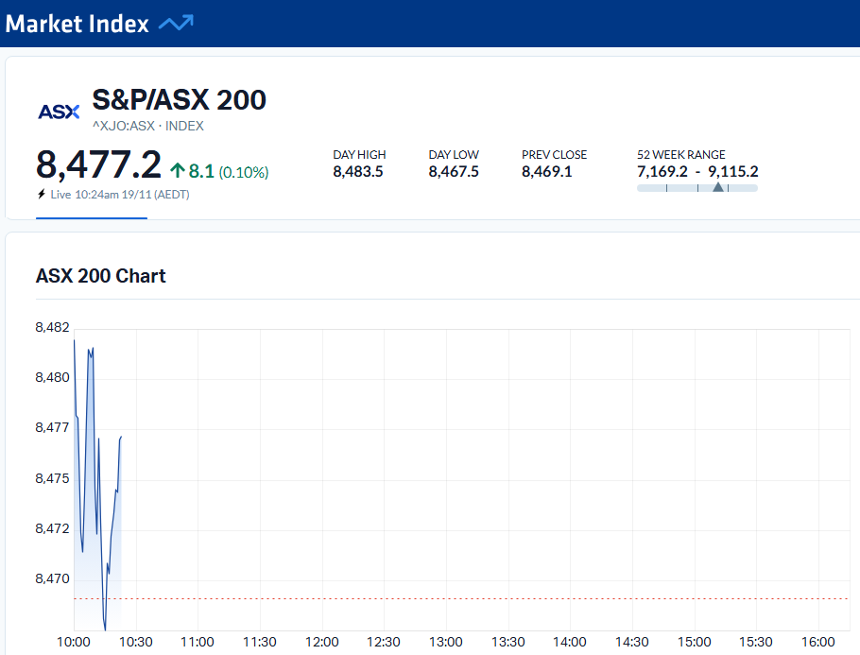
Task: Click the blue trend arrow beside Market Index
Action: pyautogui.click(x=175, y=21)
